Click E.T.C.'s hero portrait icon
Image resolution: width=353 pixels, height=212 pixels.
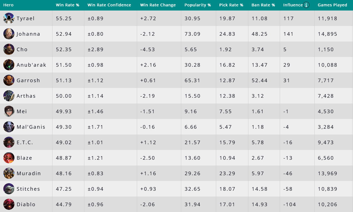pos(9,142)
